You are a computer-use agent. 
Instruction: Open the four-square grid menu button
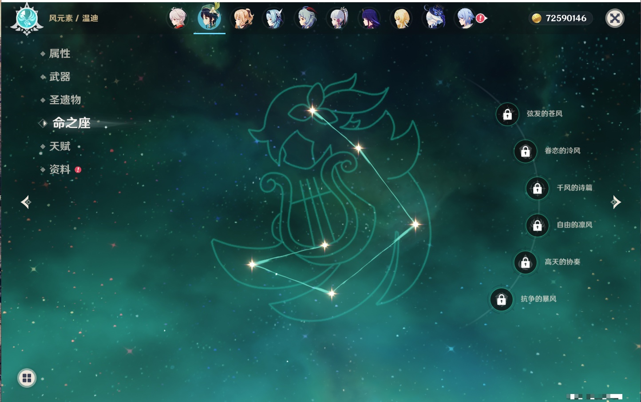coord(27,378)
